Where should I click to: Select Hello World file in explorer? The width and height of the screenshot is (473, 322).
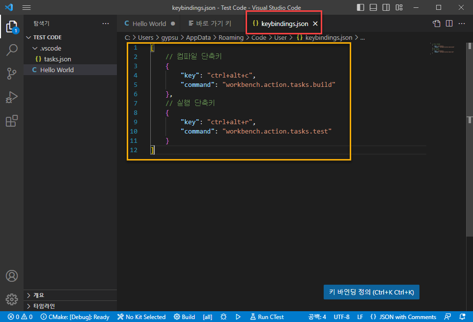70,70
